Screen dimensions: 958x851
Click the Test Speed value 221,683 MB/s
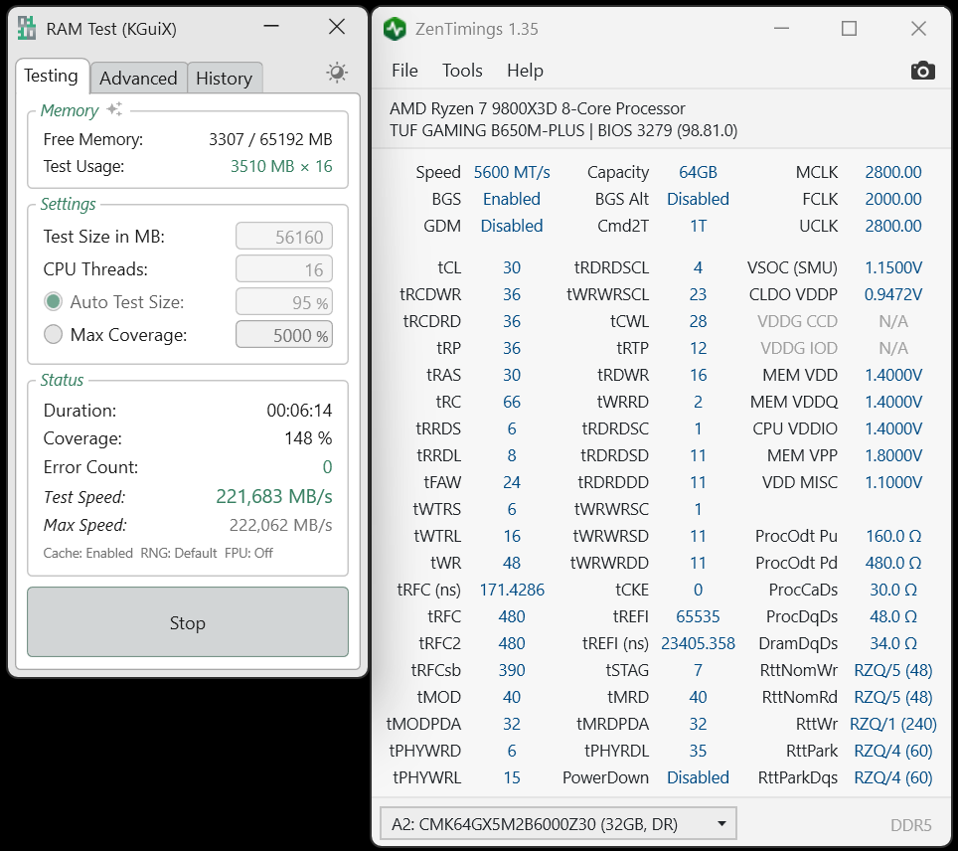(x=273, y=496)
